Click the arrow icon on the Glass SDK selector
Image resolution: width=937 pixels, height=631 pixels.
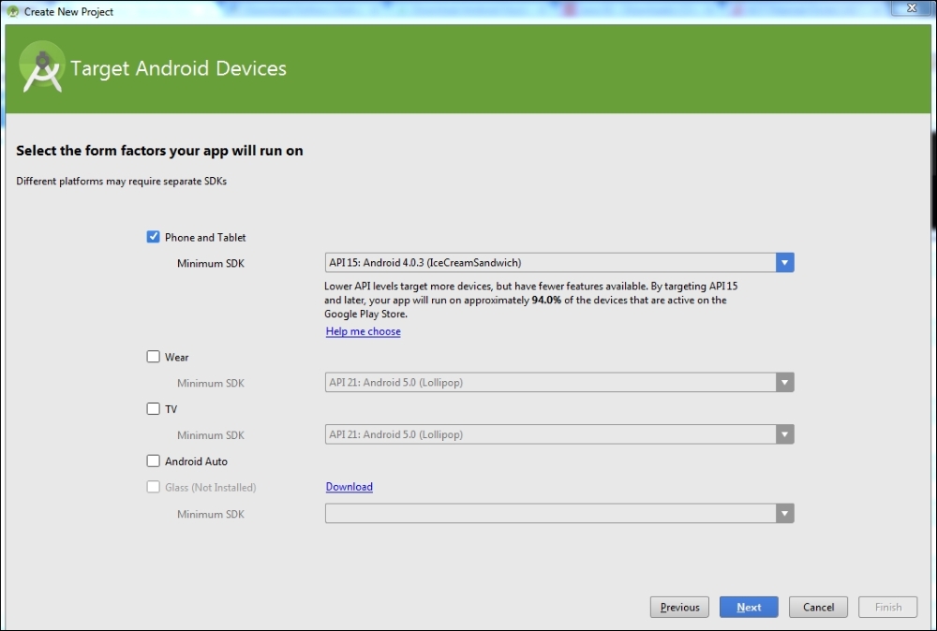pos(785,513)
